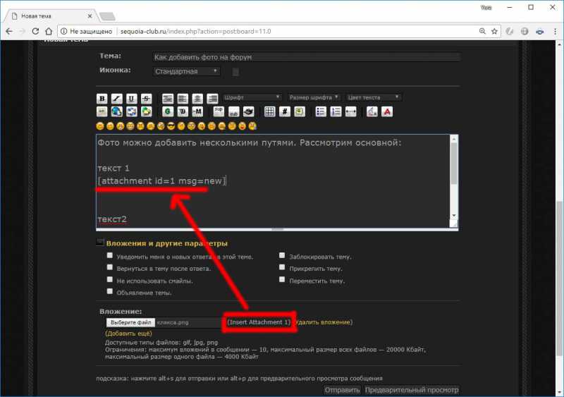
Task: Insert code block with # icon
Action: [284, 111]
